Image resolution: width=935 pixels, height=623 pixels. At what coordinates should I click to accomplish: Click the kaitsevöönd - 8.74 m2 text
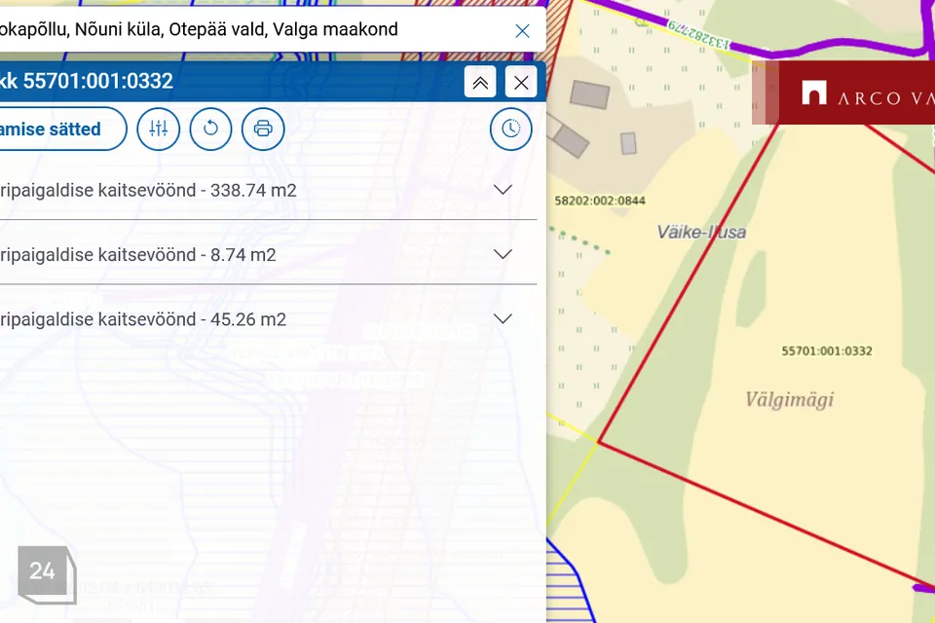(137, 255)
